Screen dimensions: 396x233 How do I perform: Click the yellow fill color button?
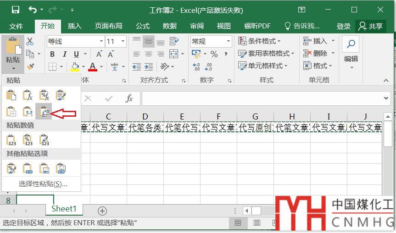[x=75, y=67]
